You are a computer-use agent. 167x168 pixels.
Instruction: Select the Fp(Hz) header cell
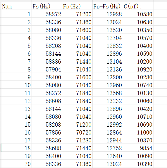point(77,6)
